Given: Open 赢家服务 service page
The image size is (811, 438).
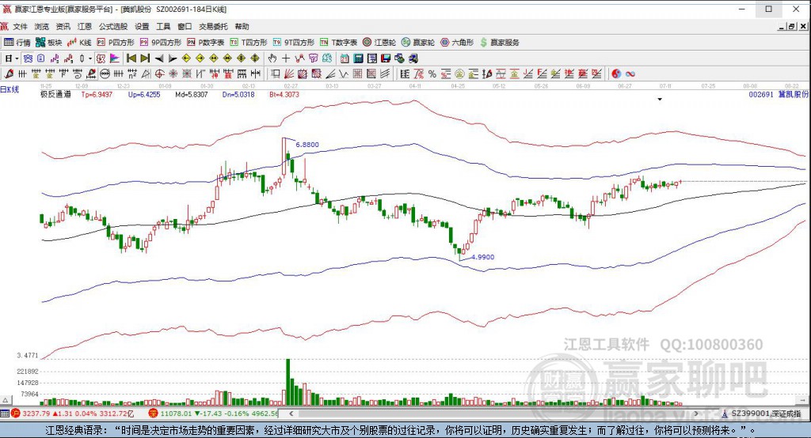Looking at the screenshot, I should point(500,43).
